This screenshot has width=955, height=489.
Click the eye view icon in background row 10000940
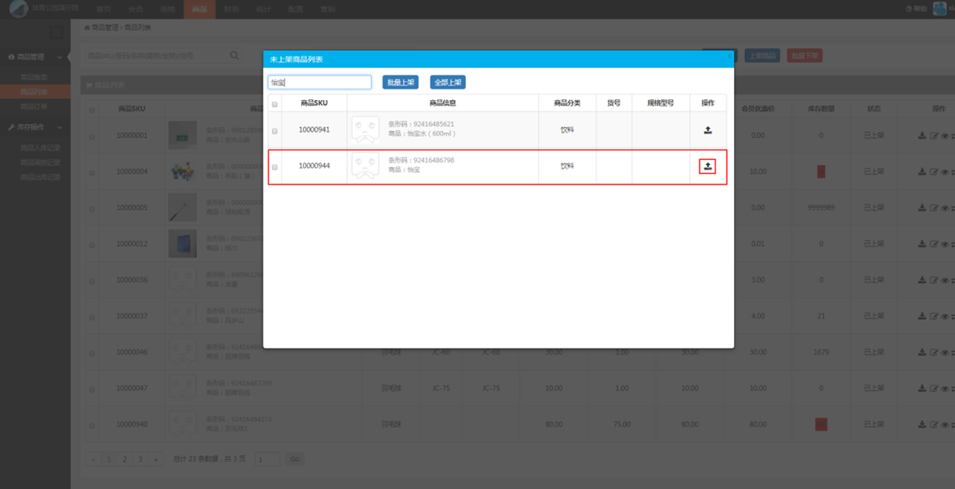[x=944, y=424]
